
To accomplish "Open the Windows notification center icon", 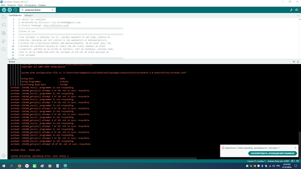I will (x=296, y=166).
